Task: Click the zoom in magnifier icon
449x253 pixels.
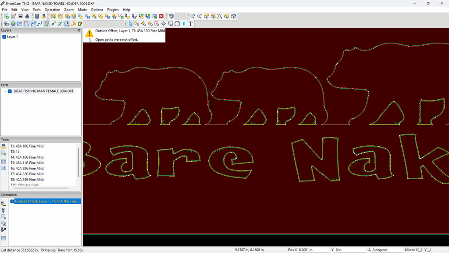Action: [193, 16]
